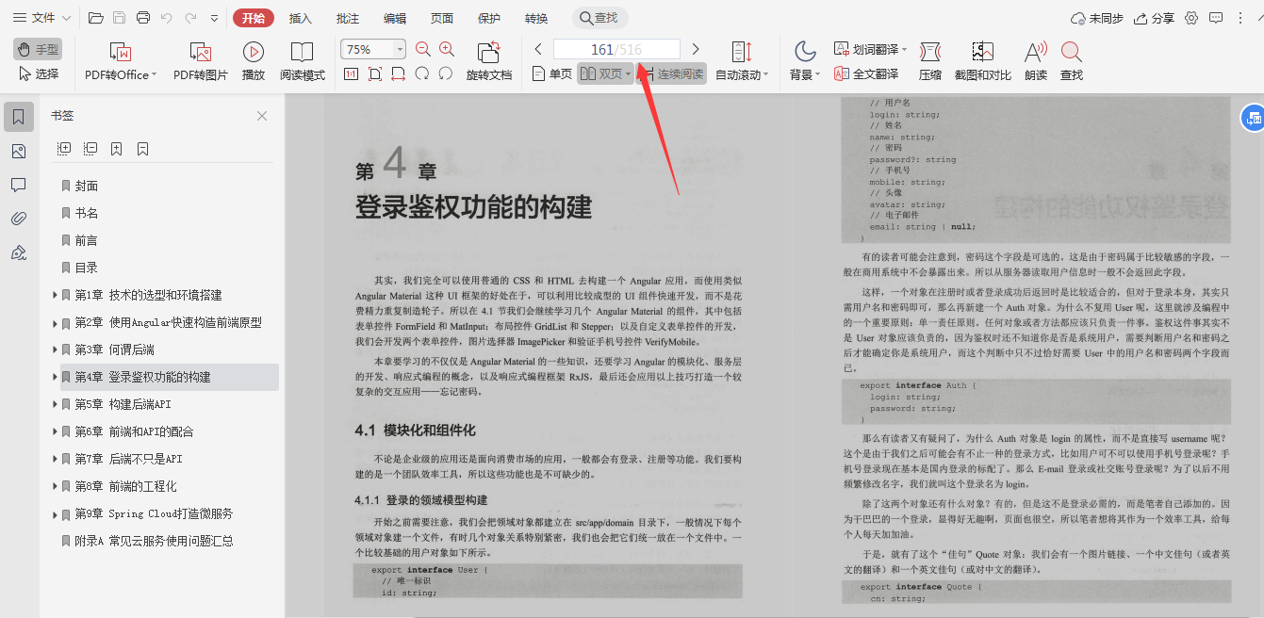The image size is (1264, 618).
Task: Click the zoom out magnifier
Action: click(x=423, y=49)
